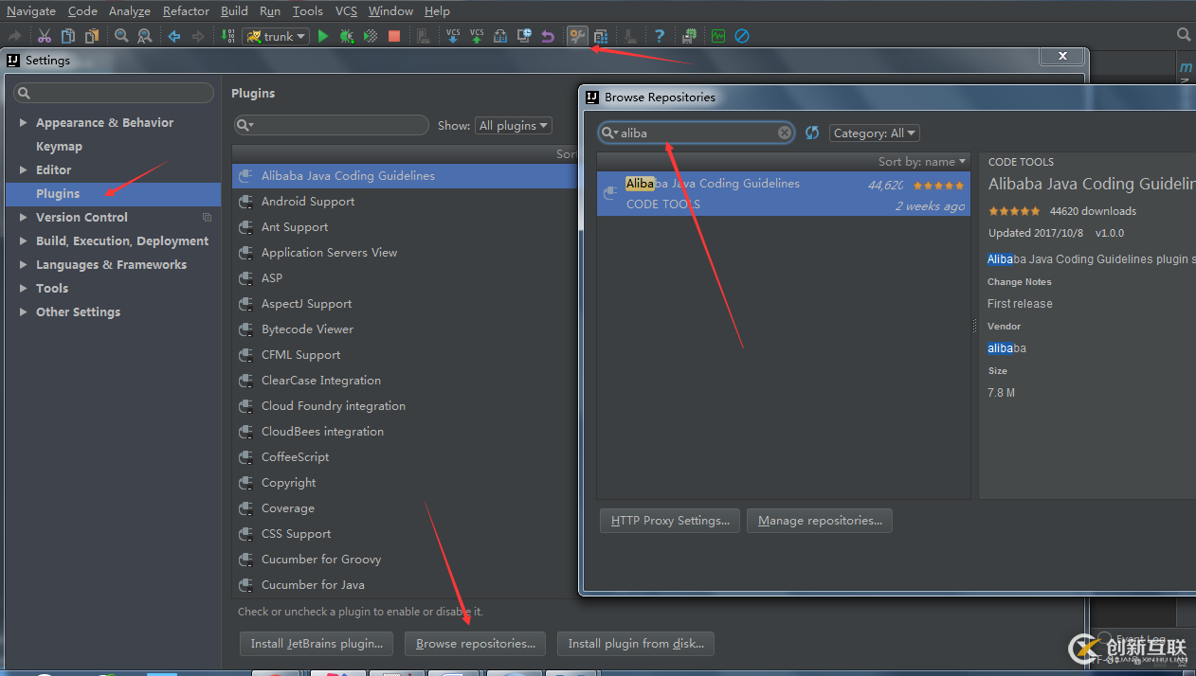Select Alibaba Java Coding Guidelines in Settings list
Viewport: 1196px width, 676px height.
(x=404, y=176)
